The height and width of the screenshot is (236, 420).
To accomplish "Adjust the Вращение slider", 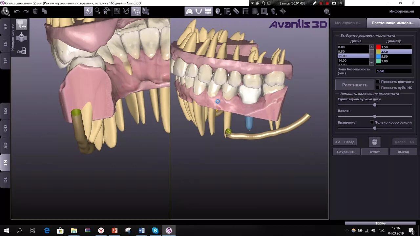I will [375, 128].
